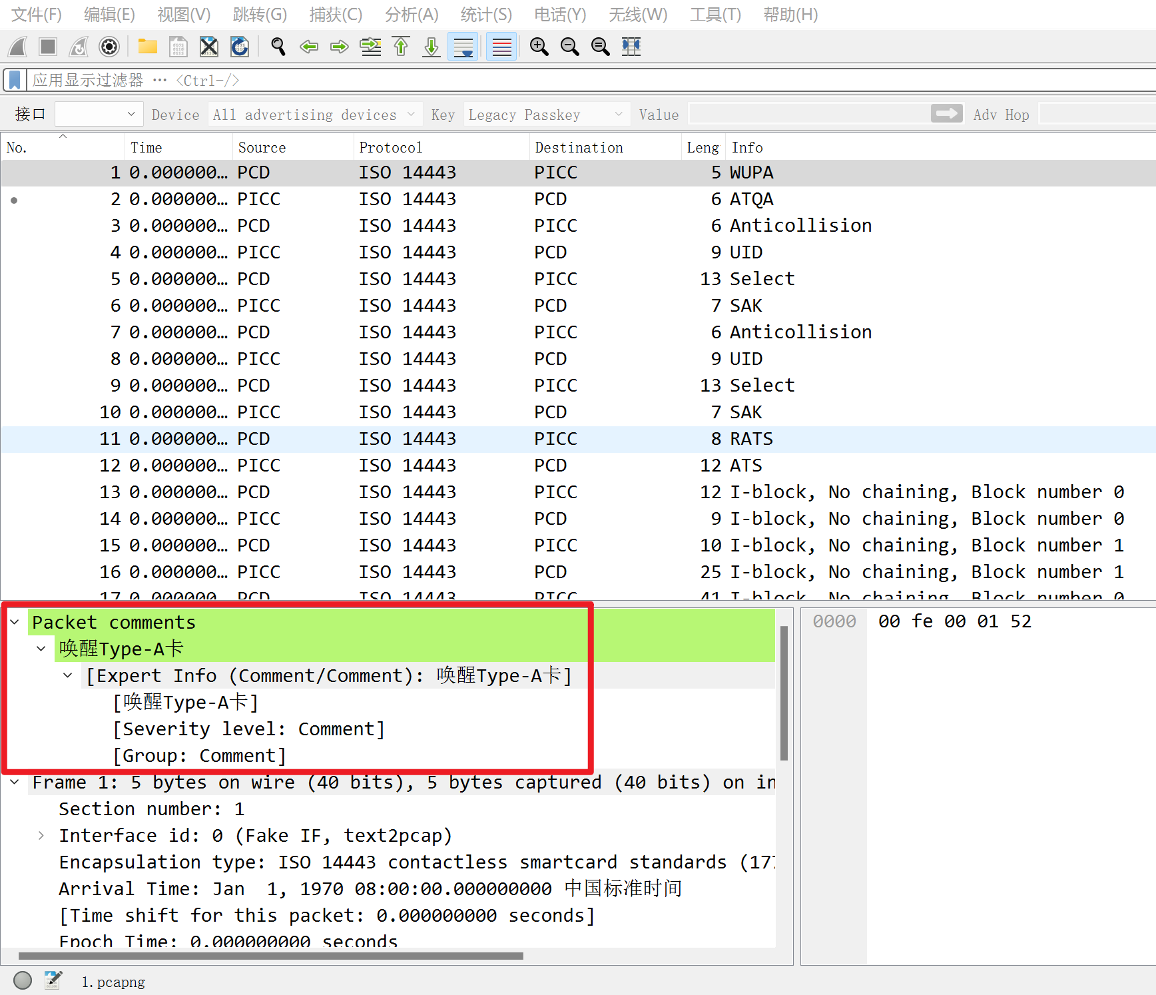Open the 编辑(E) menu
This screenshot has width=1156, height=995.
(109, 15)
